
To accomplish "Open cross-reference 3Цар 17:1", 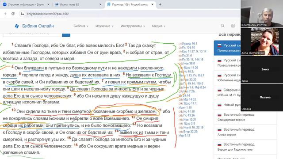I will [190, 103].
